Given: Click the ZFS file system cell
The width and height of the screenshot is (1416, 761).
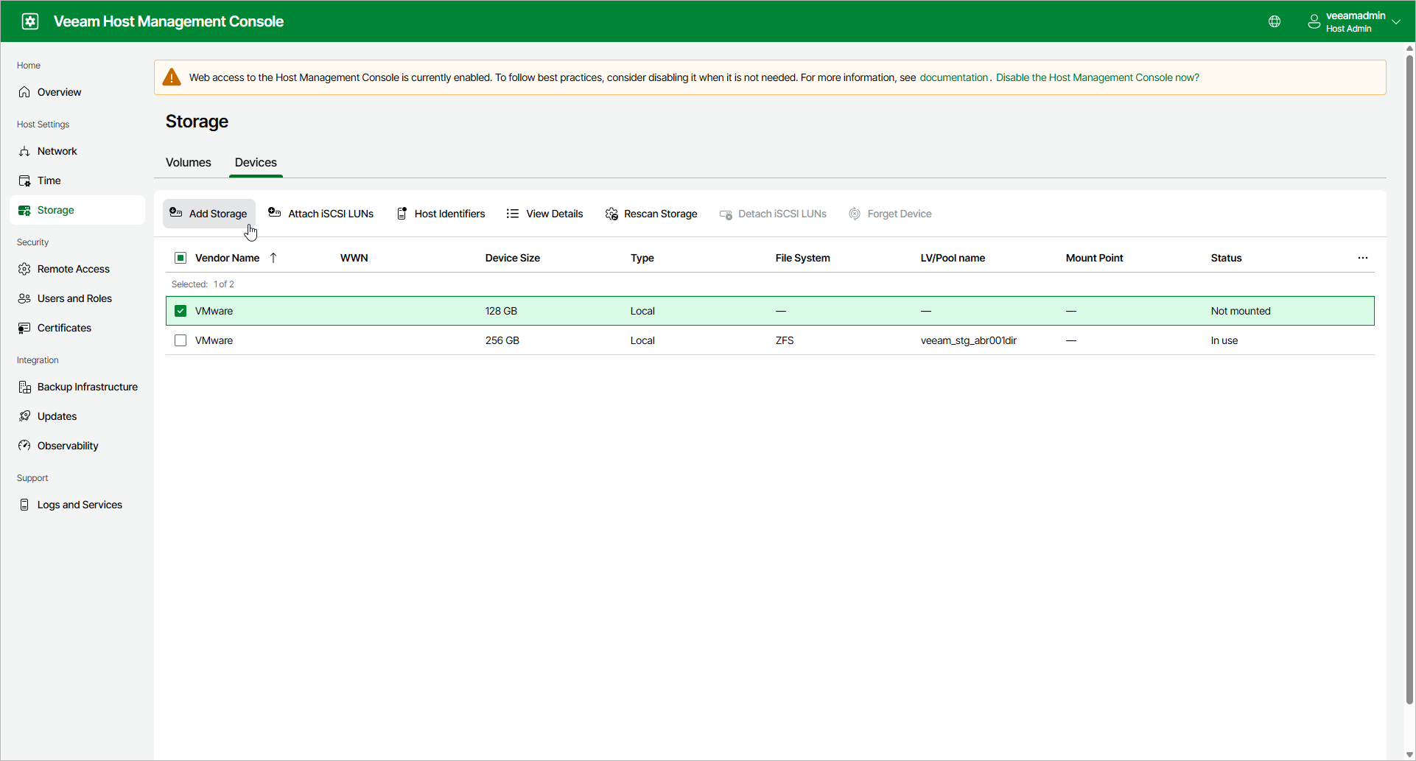Looking at the screenshot, I should point(785,340).
